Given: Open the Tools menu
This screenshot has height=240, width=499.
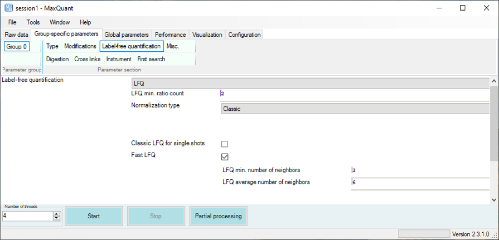Looking at the screenshot, I should (33, 22).
